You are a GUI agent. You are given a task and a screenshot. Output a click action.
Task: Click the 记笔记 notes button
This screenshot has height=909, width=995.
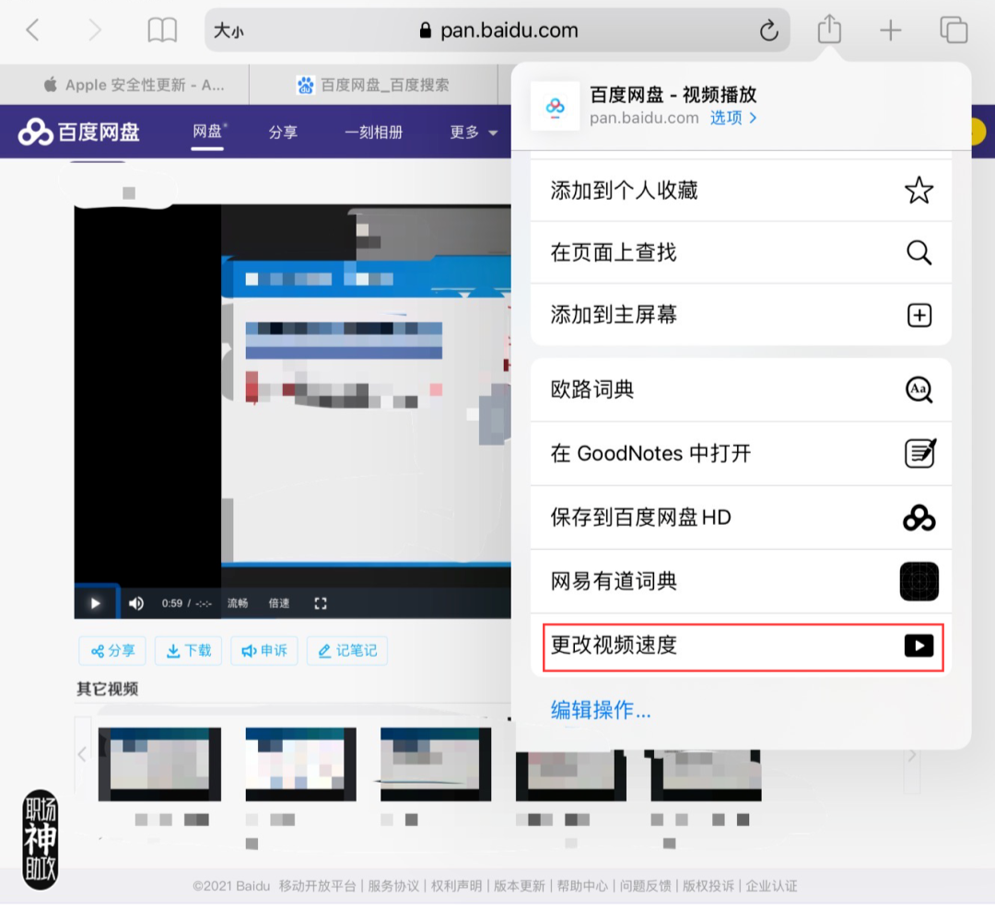(347, 650)
